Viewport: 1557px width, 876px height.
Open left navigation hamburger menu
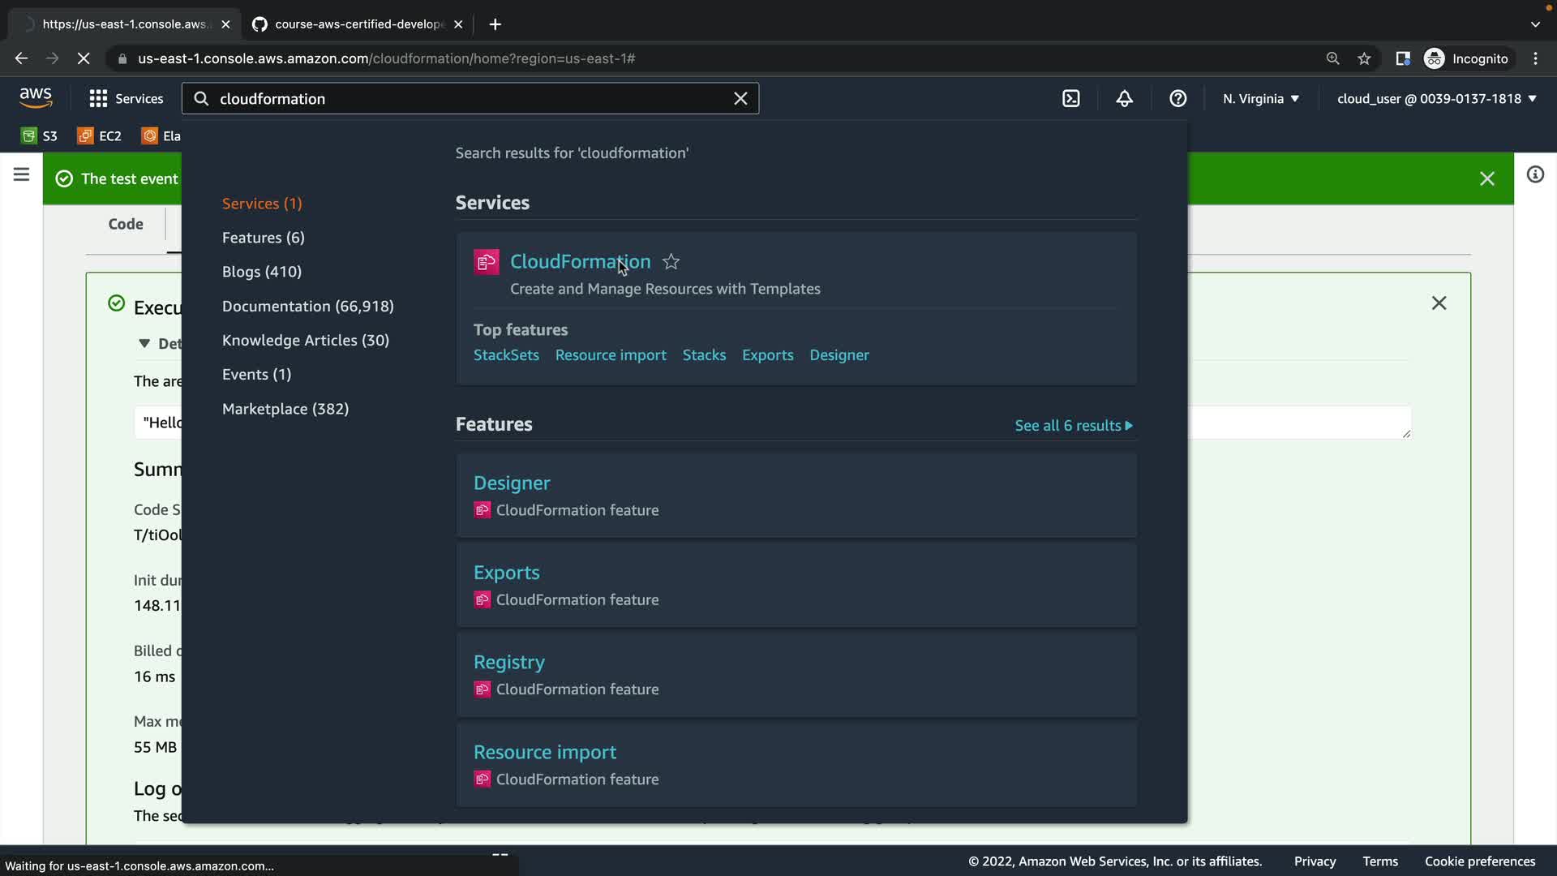click(x=21, y=174)
